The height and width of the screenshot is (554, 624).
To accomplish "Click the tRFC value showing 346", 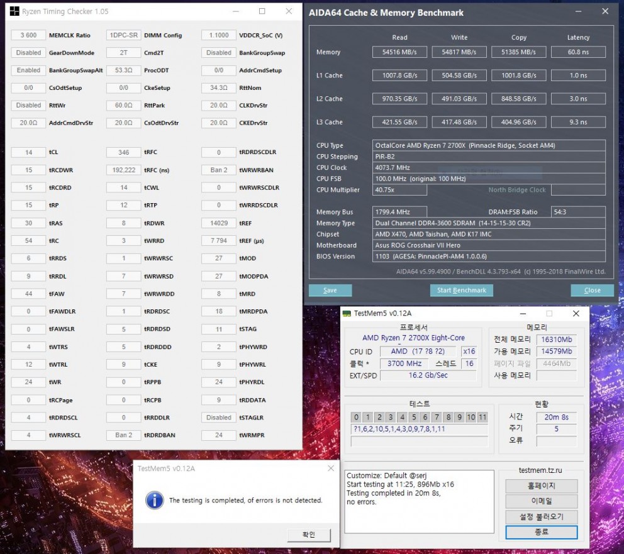I will tap(123, 152).
